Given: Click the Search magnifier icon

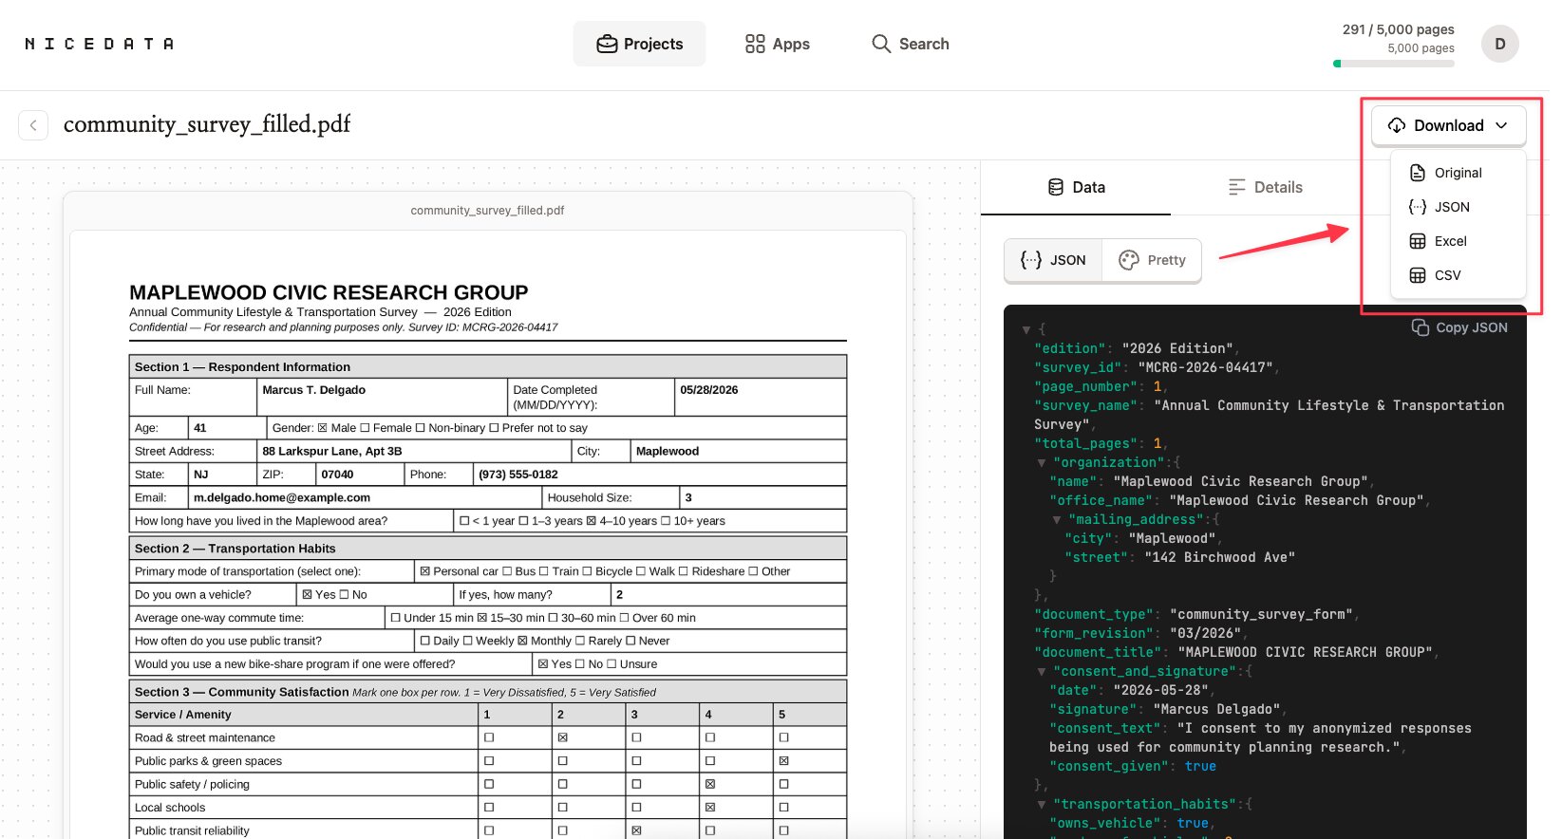Looking at the screenshot, I should [x=881, y=44].
